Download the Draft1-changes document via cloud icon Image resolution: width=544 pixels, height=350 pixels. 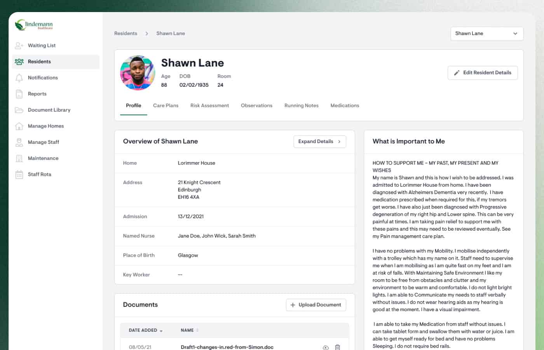coord(326,347)
